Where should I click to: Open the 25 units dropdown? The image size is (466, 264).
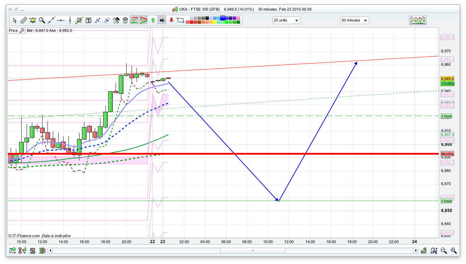(x=286, y=21)
